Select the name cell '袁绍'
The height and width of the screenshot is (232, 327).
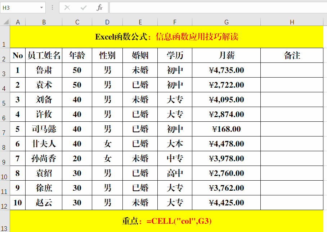tap(44, 173)
